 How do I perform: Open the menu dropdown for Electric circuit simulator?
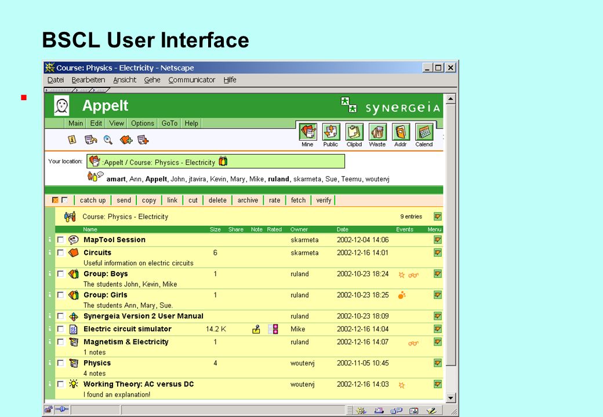[x=438, y=329]
